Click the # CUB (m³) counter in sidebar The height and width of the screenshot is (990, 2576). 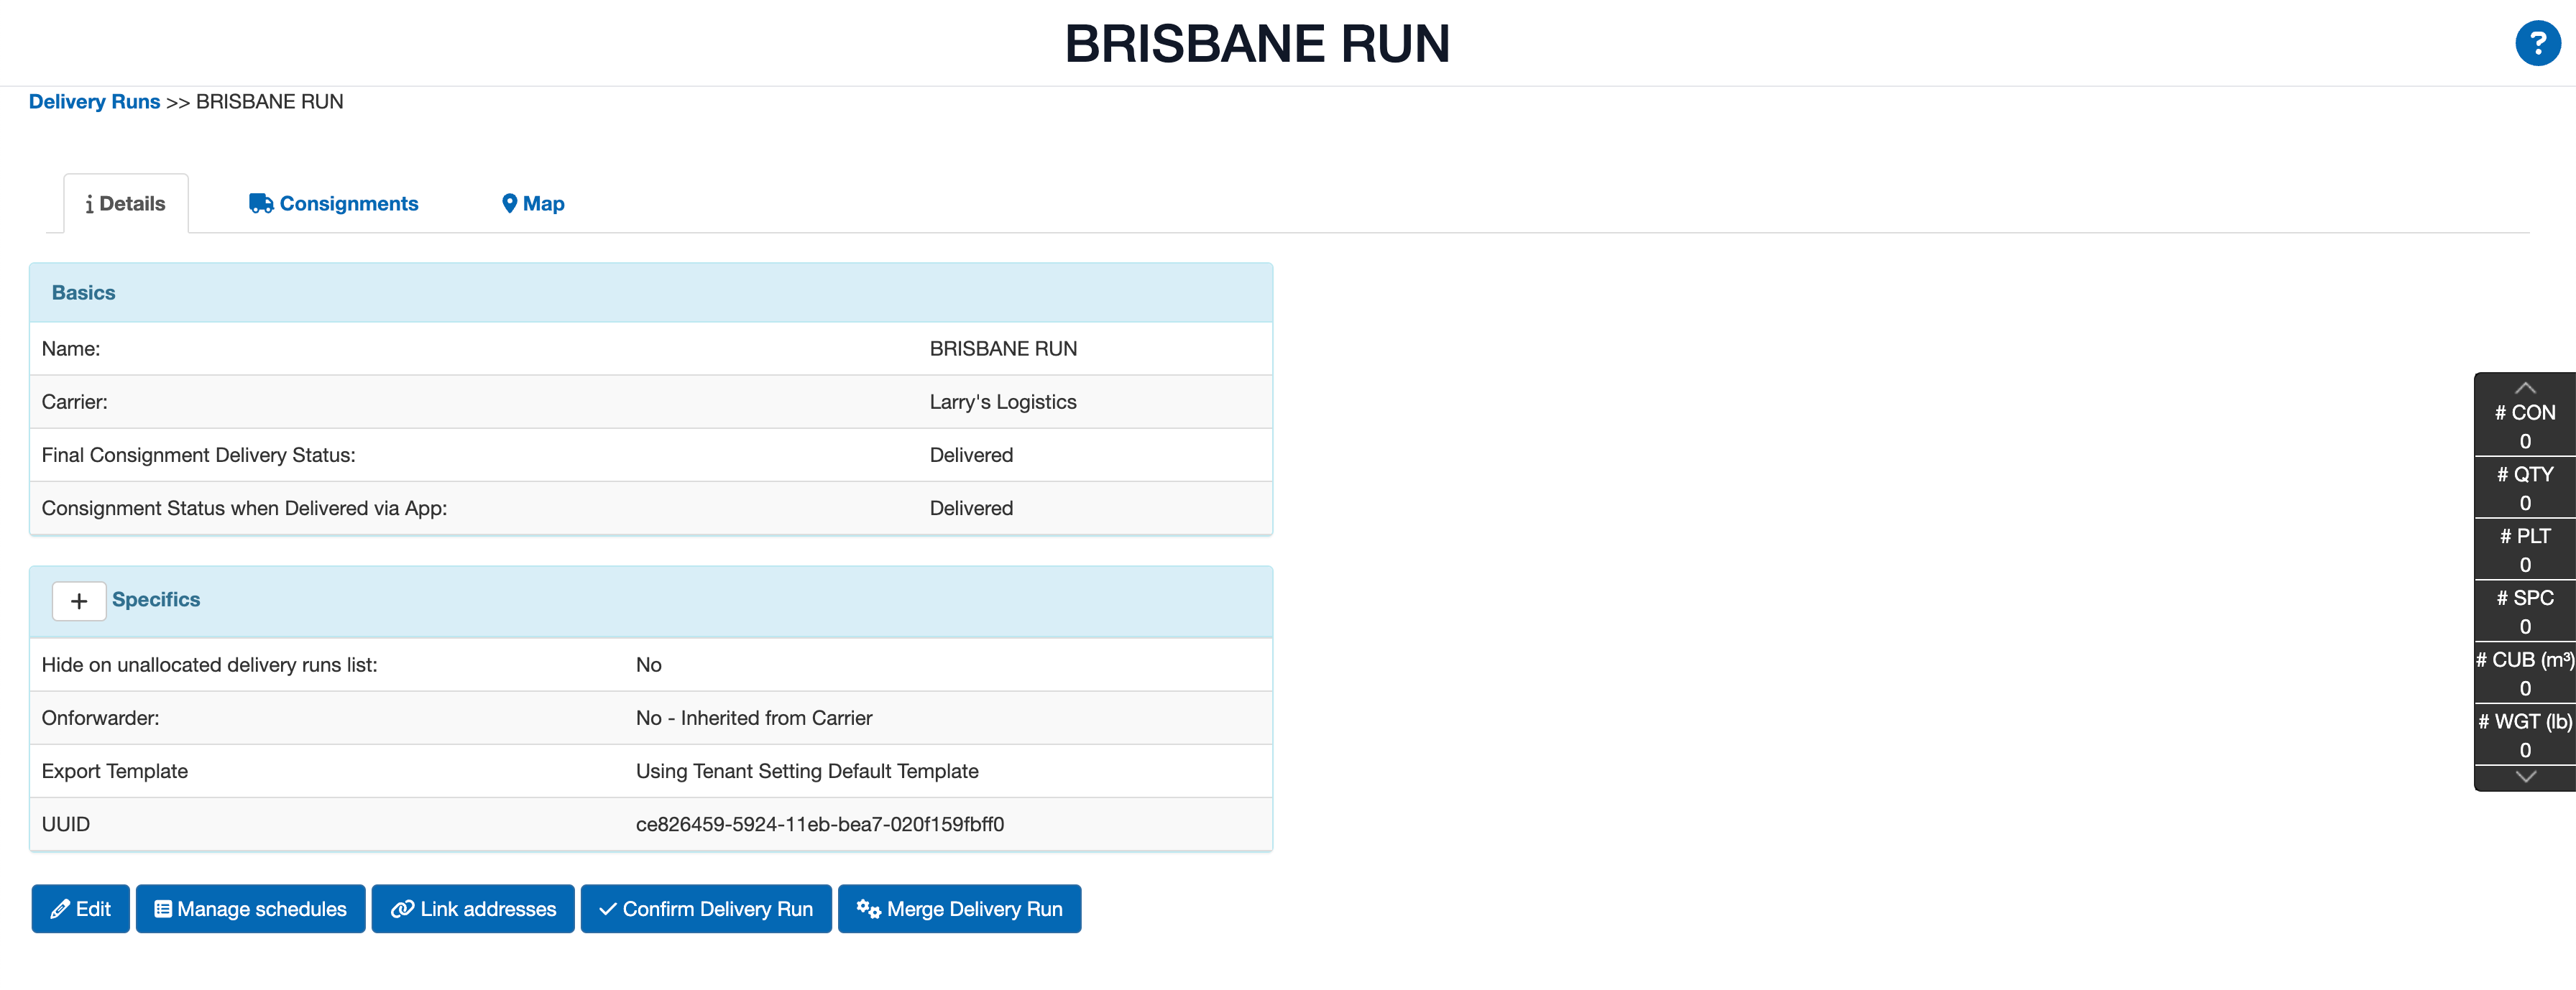point(2524,672)
